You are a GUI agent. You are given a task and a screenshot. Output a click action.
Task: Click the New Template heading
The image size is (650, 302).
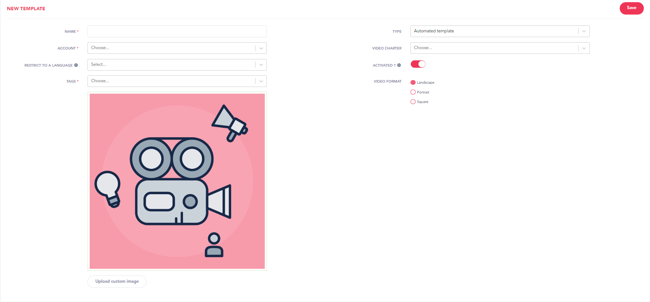click(26, 8)
